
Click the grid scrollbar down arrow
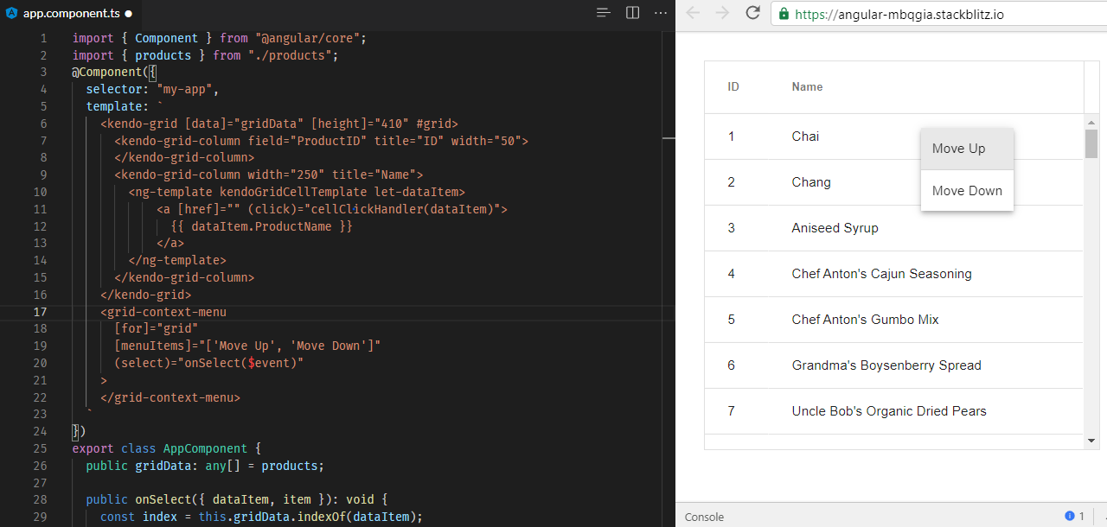tap(1091, 441)
